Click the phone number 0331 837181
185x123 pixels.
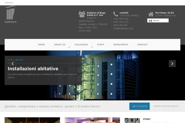coord(120,25)
